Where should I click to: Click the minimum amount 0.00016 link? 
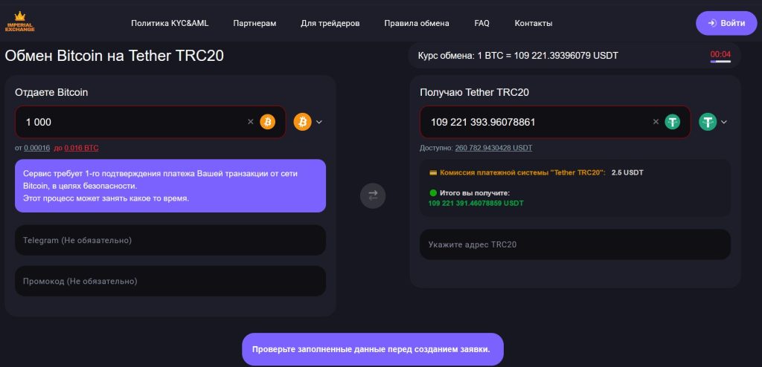36,148
